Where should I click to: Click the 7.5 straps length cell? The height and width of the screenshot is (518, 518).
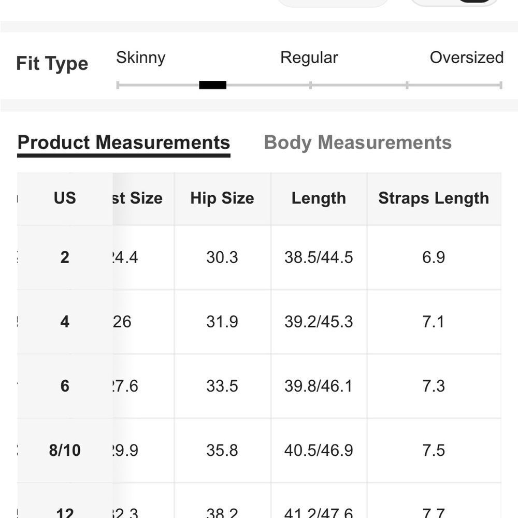pyautogui.click(x=434, y=450)
